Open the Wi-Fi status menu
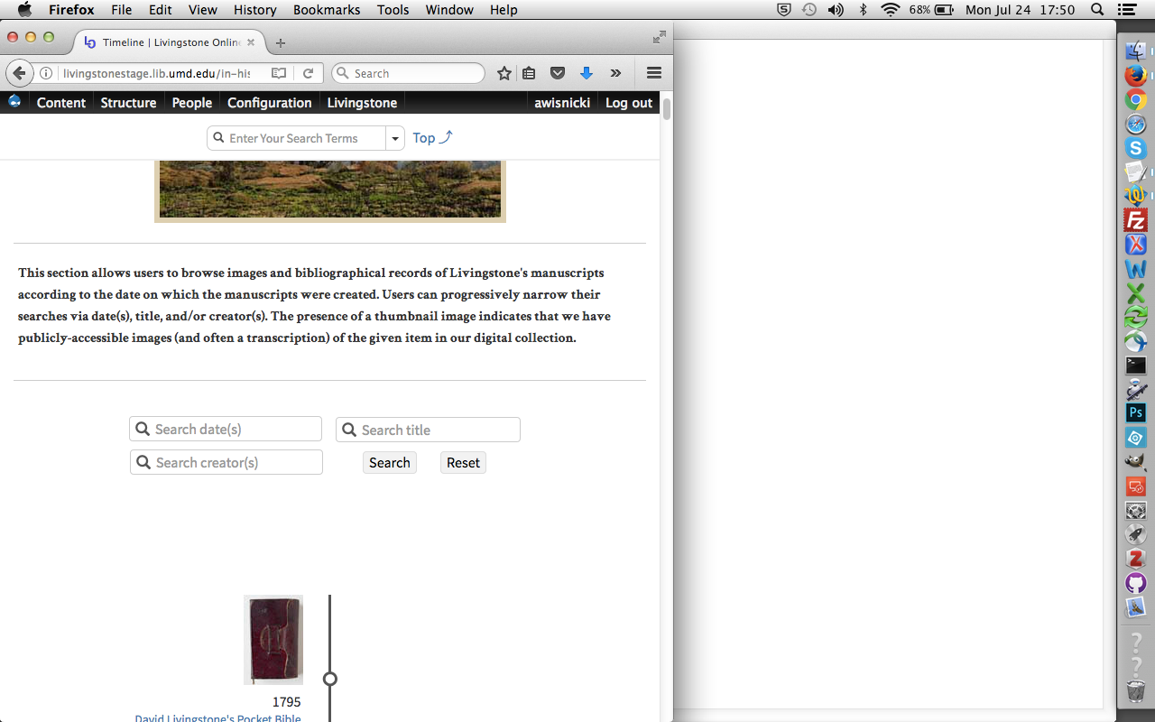The image size is (1155, 722). click(891, 10)
